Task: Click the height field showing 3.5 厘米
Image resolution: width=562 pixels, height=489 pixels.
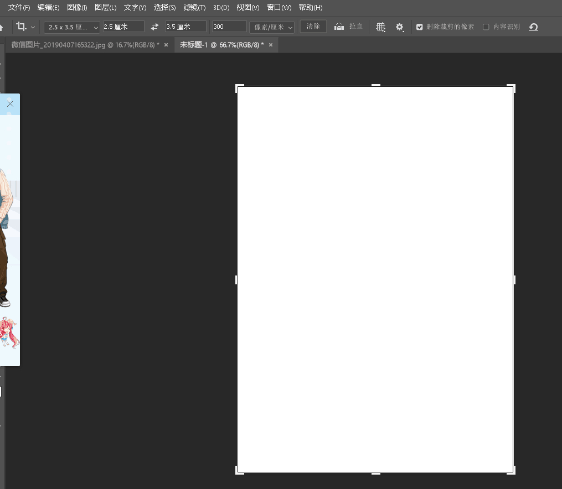Action: tap(185, 27)
